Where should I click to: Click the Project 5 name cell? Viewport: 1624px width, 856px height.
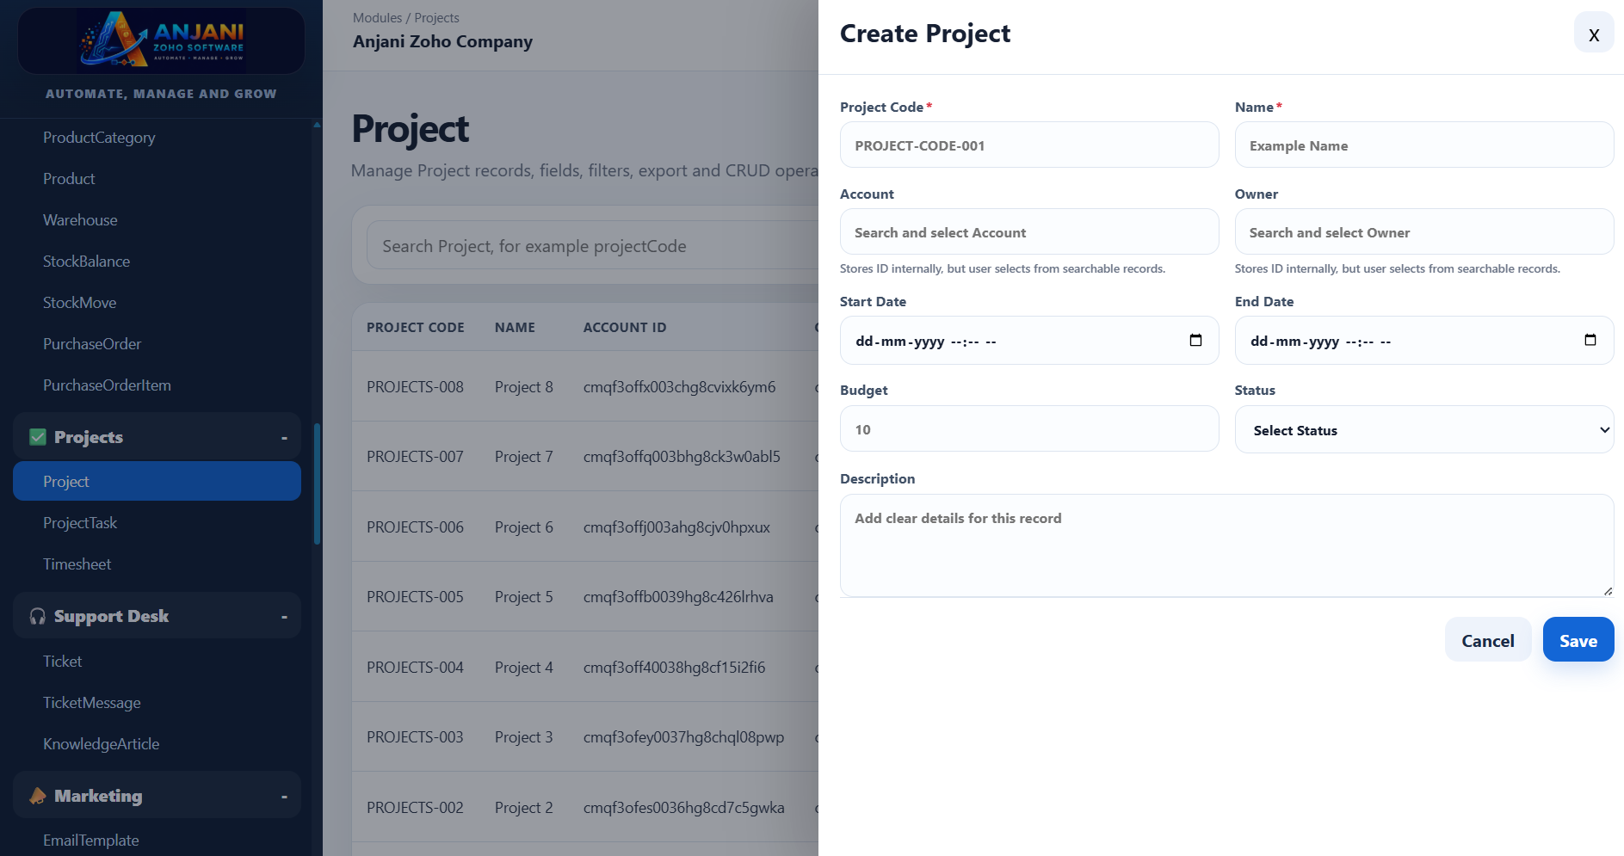click(523, 597)
